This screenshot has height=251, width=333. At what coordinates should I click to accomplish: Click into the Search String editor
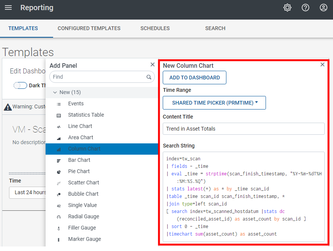tap(244, 197)
